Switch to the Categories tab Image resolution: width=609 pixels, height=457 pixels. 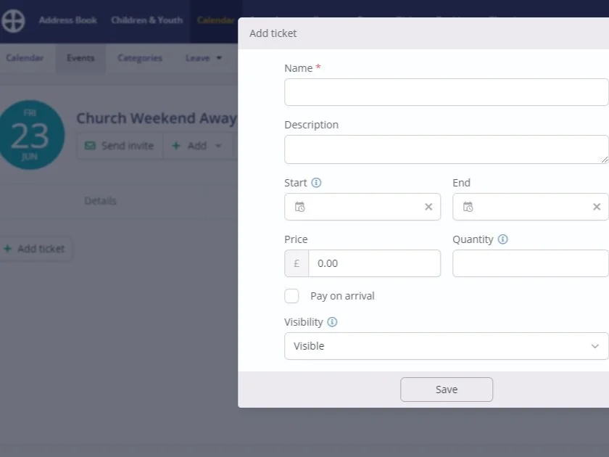point(140,58)
